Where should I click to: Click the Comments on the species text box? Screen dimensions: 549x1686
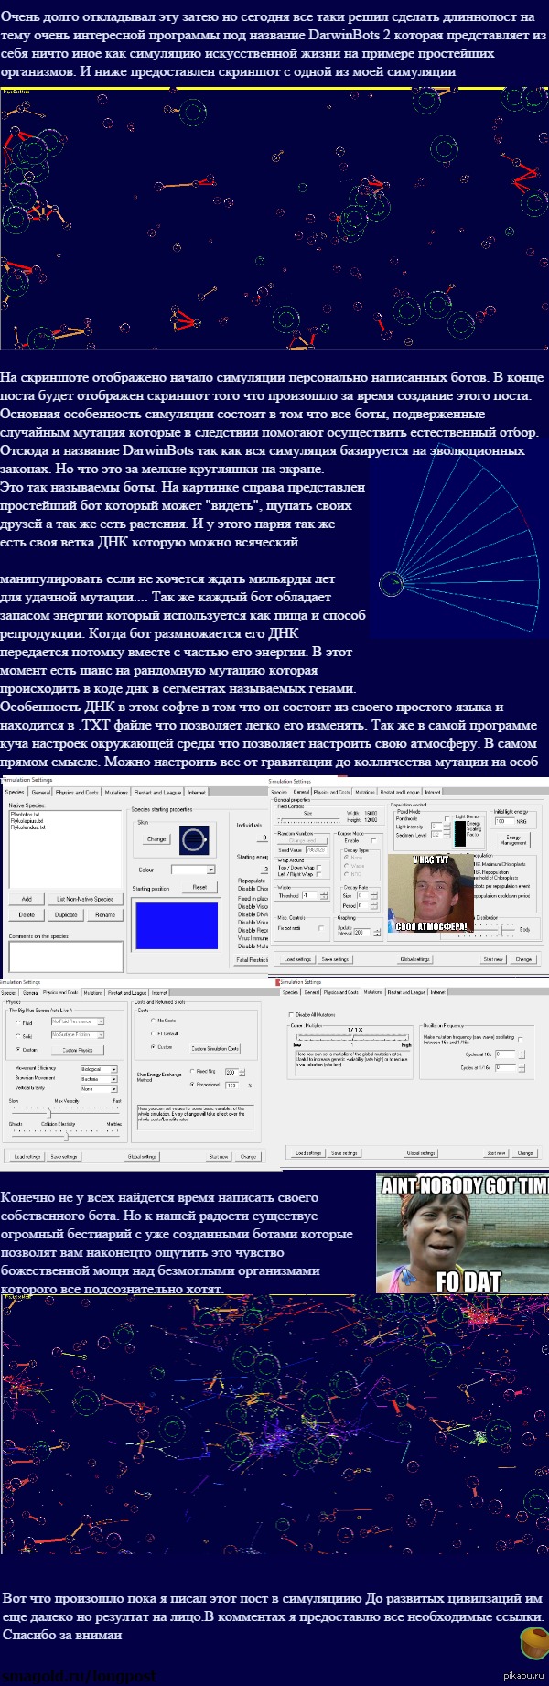point(65,956)
